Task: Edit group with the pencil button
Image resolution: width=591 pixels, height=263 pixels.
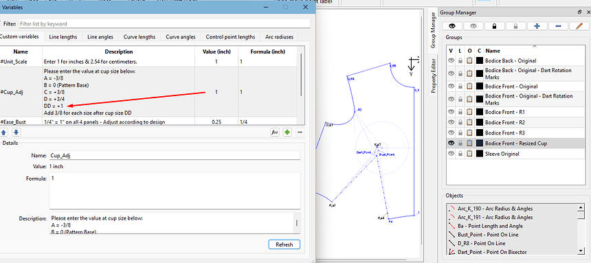Action: (579, 25)
